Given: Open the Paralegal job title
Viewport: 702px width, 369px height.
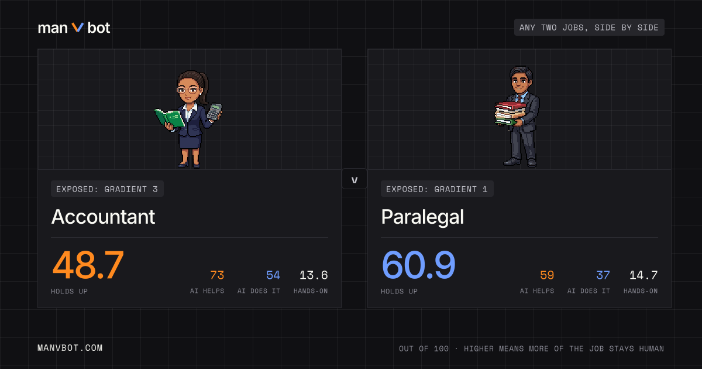Looking at the screenshot, I should pyautogui.click(x=422, y=217).
